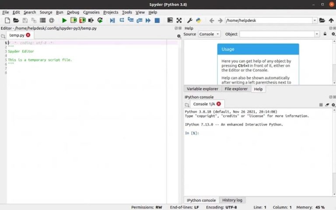
Task: Expand the working directory path dropdown
Action: pos(315,21)
